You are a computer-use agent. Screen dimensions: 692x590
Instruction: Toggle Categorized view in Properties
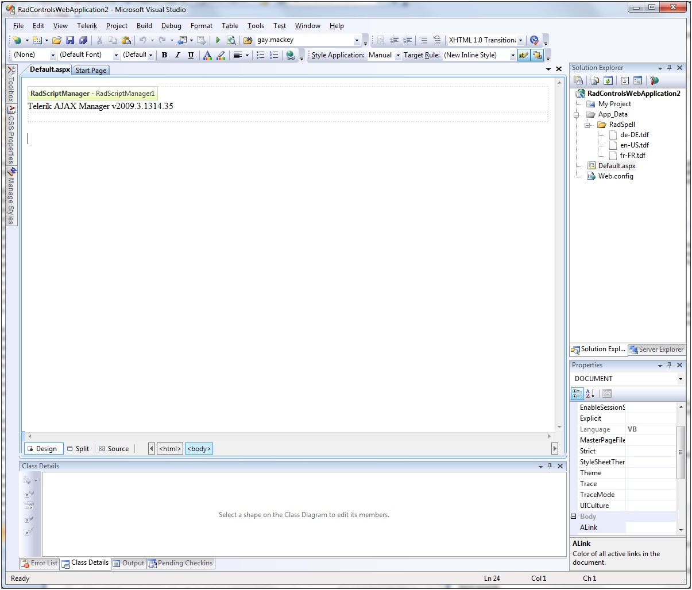[x=577, y=394]
